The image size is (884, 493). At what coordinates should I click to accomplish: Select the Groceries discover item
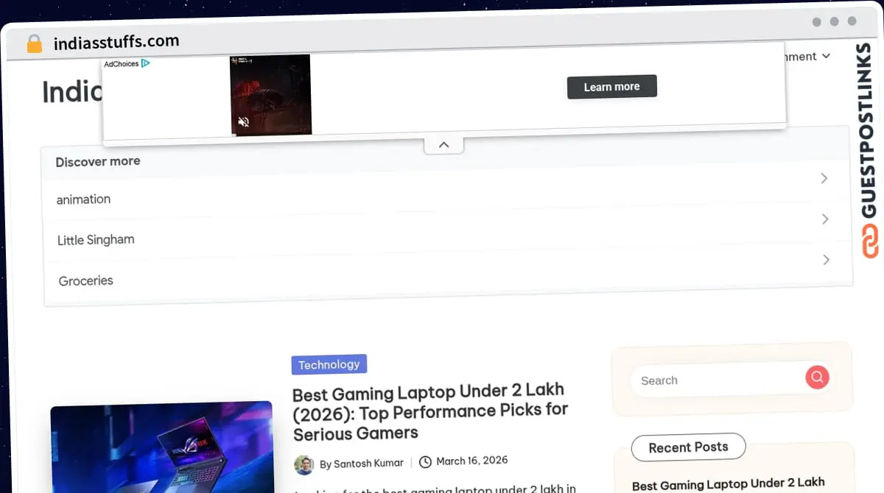[85, 280]
